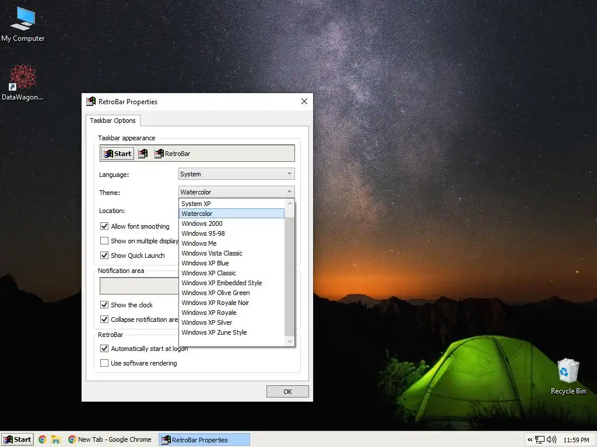Viewport: 597px width, 447px height.
Task: Enable Show on multiple displays
Action: pyautogui.click(x=104, y=240)
